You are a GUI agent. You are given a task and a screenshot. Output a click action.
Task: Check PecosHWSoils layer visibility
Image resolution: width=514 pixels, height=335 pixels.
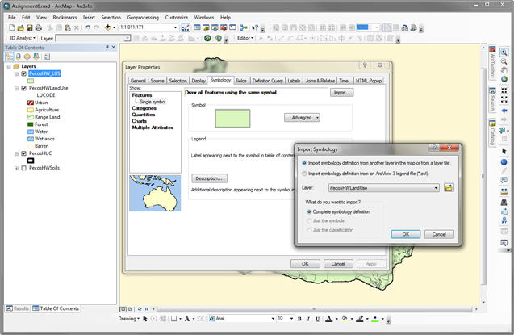[x=24, y=168]
